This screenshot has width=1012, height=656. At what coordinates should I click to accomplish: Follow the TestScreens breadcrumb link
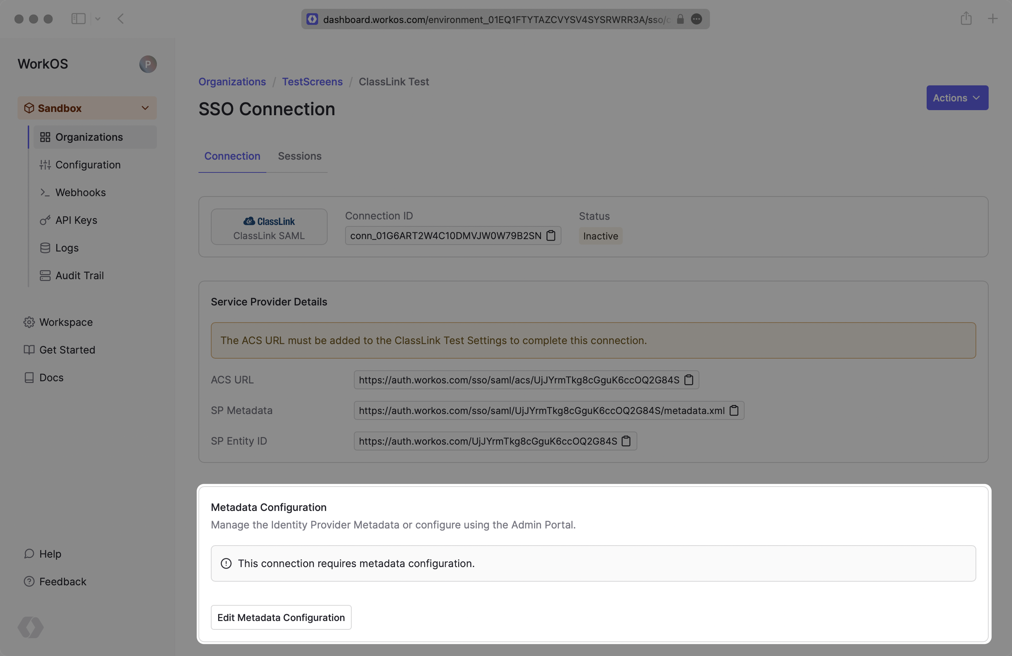pyautogui.click(x=312, y=82)
